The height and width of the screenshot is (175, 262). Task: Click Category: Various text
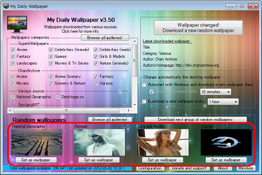click(x=157, y=53)
